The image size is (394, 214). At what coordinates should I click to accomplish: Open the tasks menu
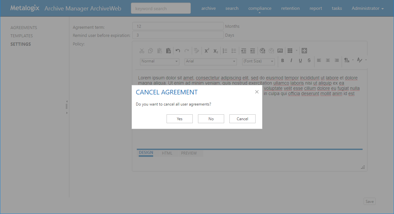tap(337, 8)
